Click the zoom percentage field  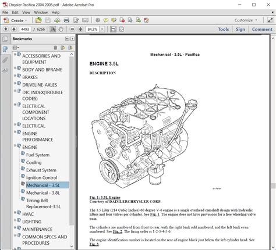click(93, 29)
